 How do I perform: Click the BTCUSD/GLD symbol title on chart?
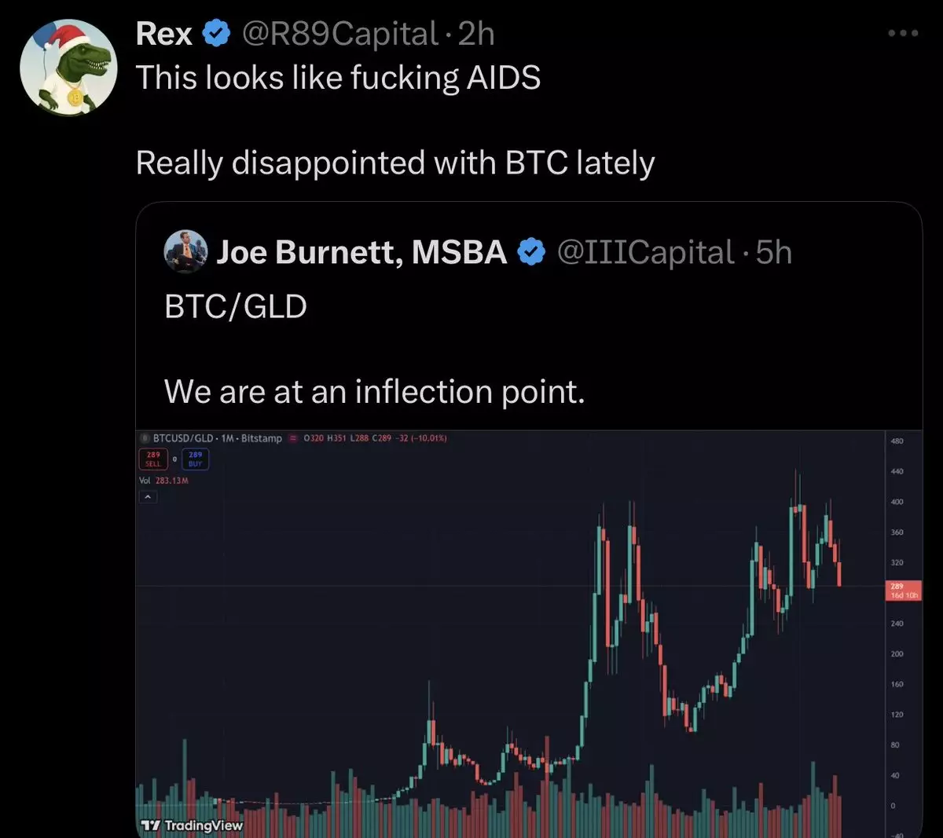(183, 438)
